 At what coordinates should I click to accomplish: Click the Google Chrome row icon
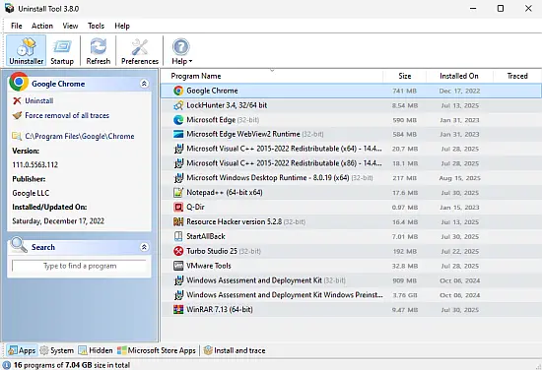tap(178, 91)
